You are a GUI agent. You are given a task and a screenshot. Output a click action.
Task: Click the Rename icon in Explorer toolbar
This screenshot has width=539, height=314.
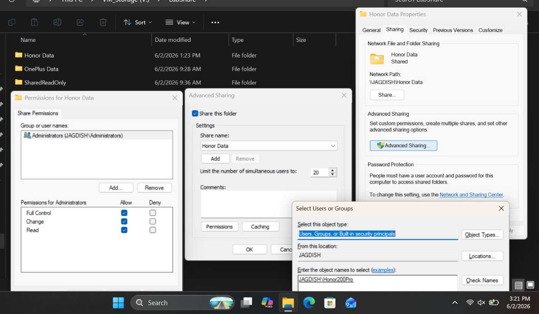[x=57, y=22]
